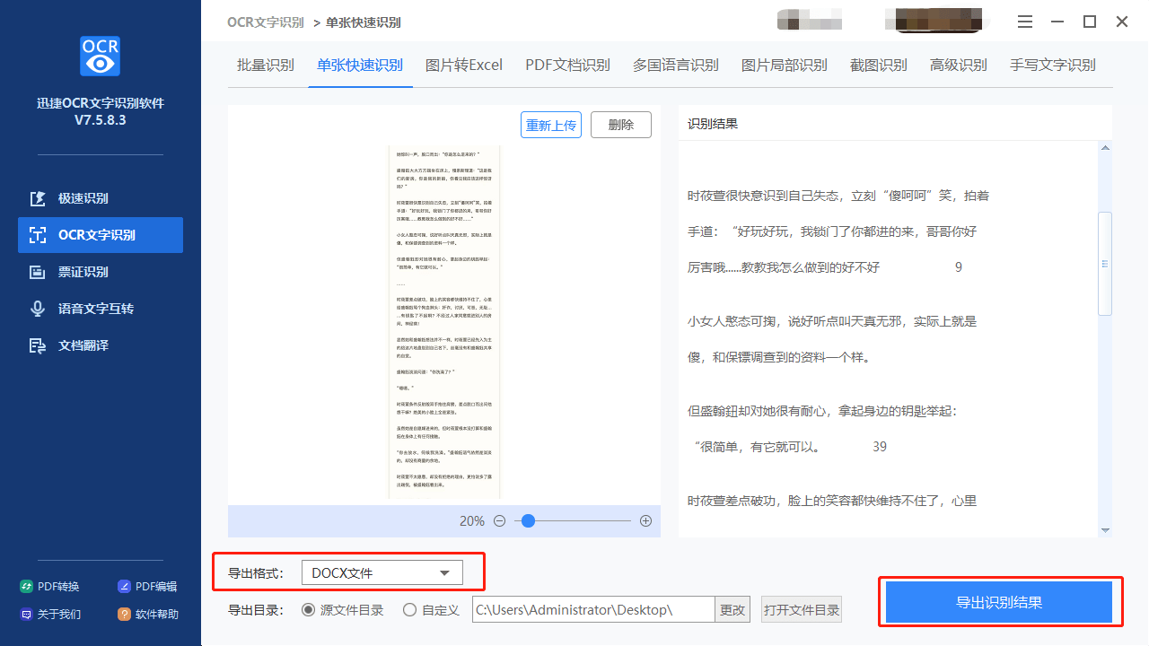The height and width of the screenshot is (646, 1149).
Task: Click the scroll up arrow in results panel
Action: 1105,149
